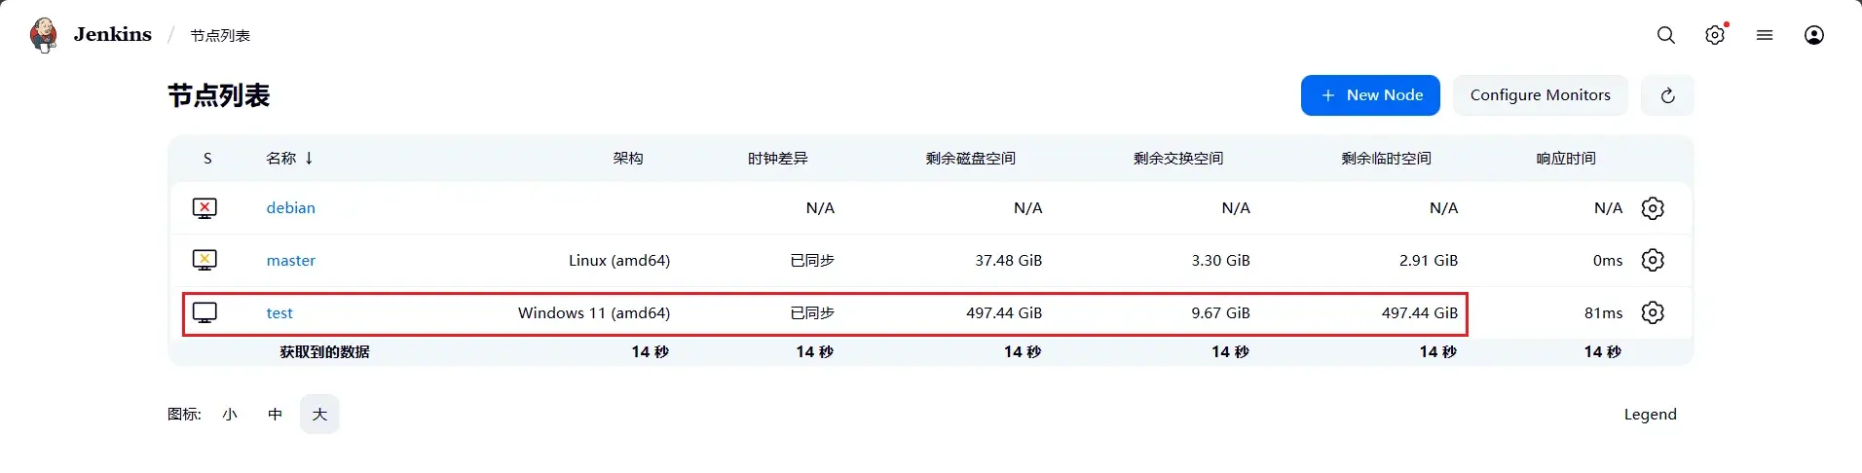Sort by 剩余磁盘空间 column header

[970, 159]
